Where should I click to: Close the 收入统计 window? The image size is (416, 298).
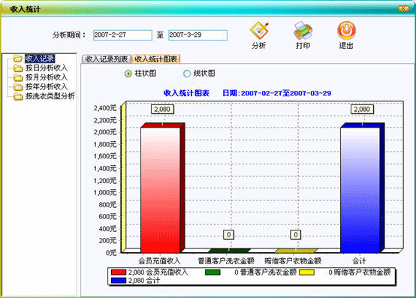point(403,8)
